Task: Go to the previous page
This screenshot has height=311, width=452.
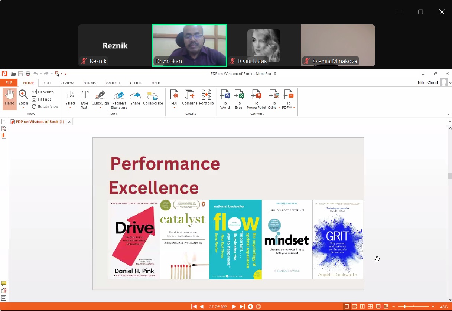Action: [x=202, y=307]
